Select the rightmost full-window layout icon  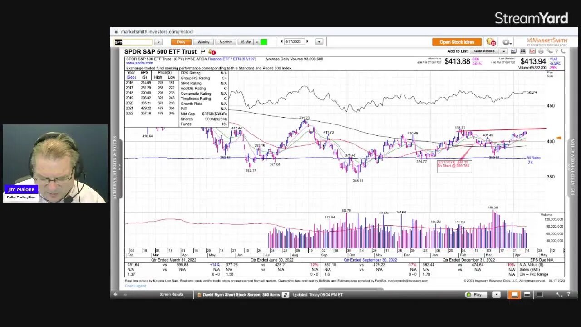(540, 295)
